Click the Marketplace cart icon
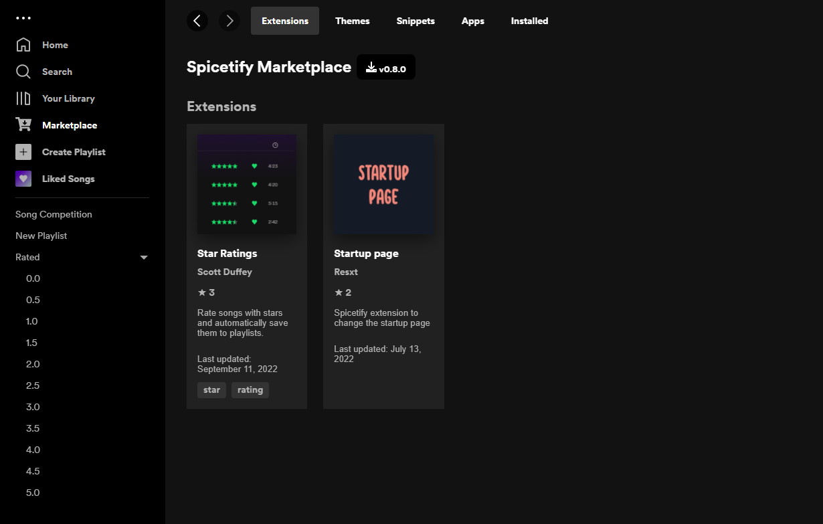Screen dimensions: 823x524 [x=23, y=125]
